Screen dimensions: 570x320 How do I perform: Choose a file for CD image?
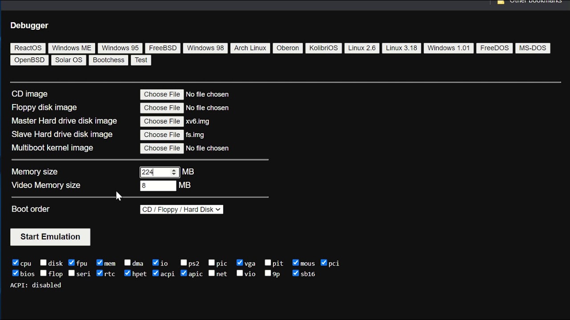[x=162, y=94]
